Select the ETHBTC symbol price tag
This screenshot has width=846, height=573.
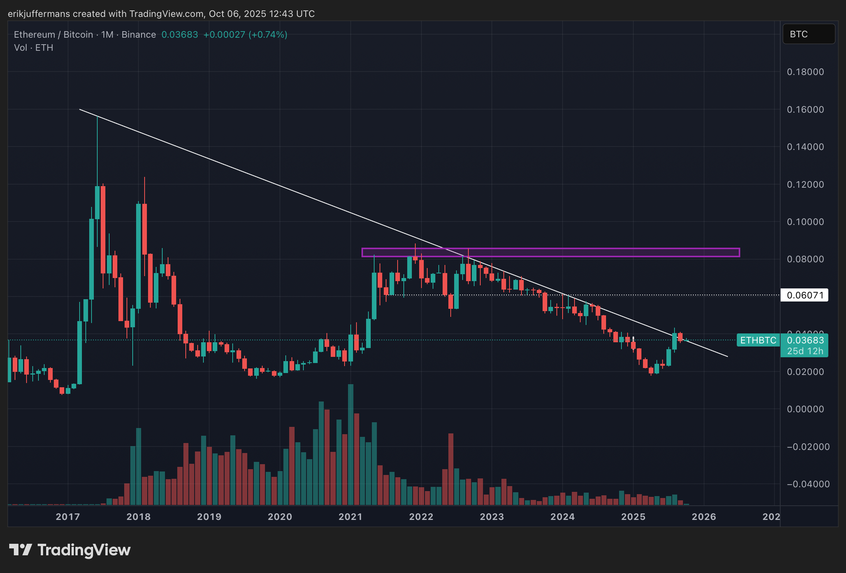(758, 340)
